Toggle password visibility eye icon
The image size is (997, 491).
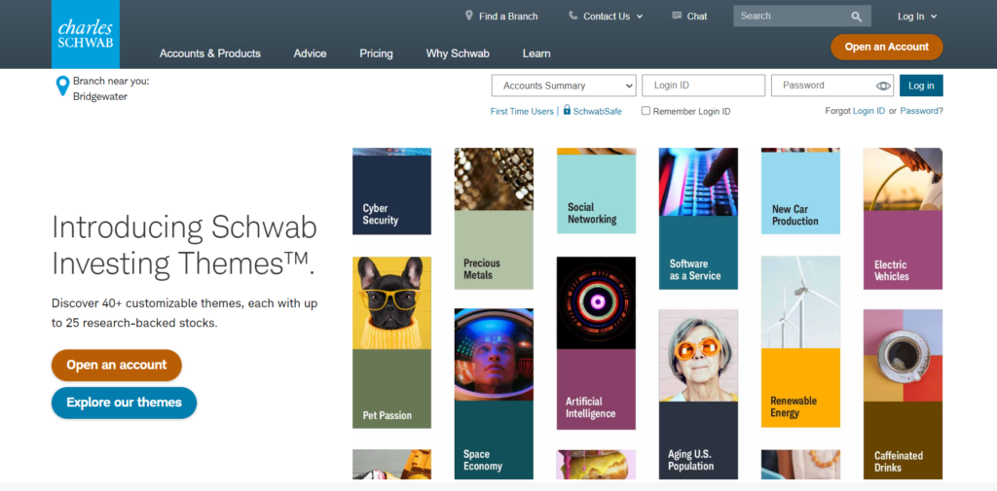point(883,86)
